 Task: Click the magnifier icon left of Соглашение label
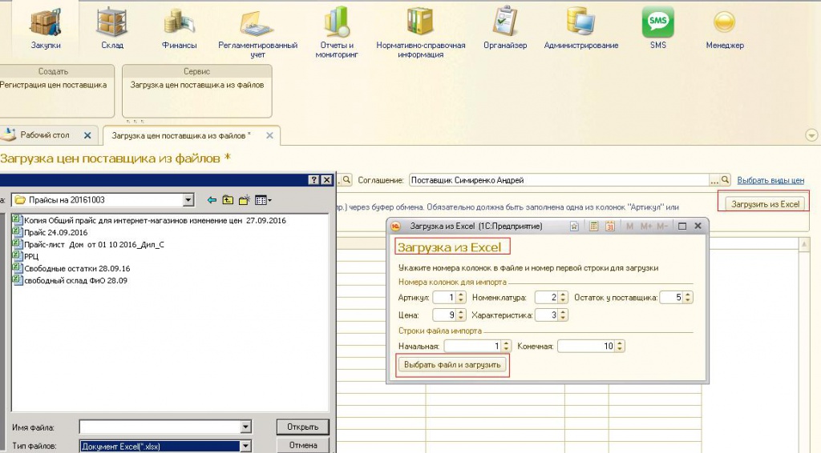tap(346, 180)
